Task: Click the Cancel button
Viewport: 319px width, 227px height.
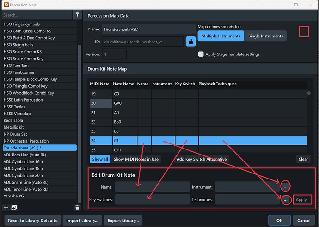Action: (304, 220)
